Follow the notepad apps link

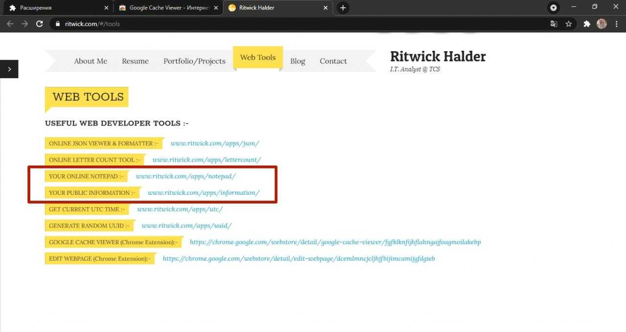pyautogui.click(x=185, y=176)
